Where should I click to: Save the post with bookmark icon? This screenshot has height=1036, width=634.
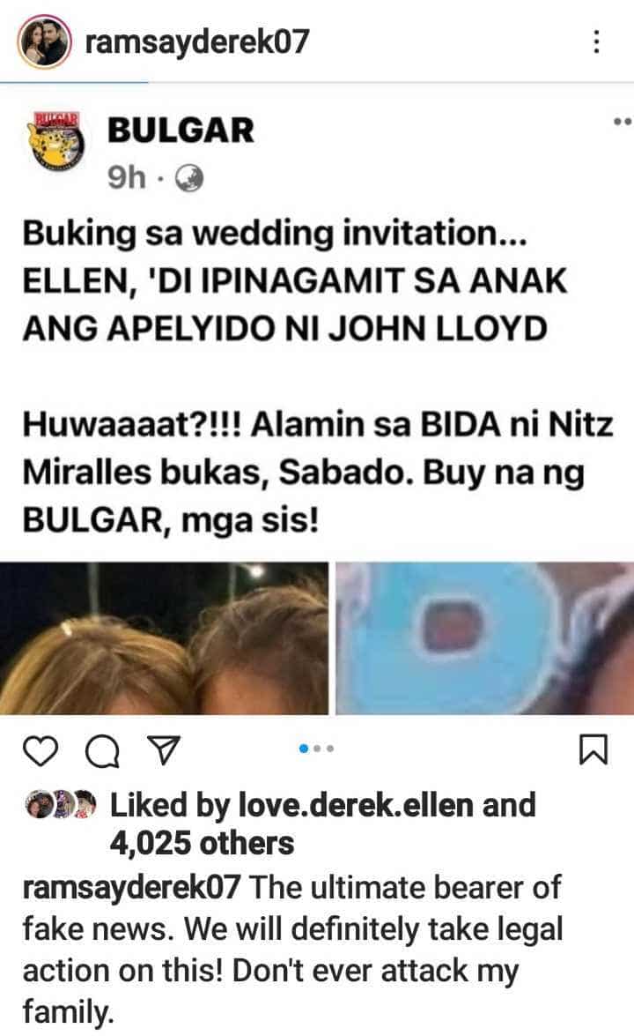593,750
